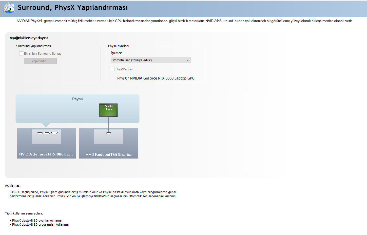Select the AMD Radeon(TM) Graphics card panel
This screenshot has width=367, height=235.
coord(109,143)
